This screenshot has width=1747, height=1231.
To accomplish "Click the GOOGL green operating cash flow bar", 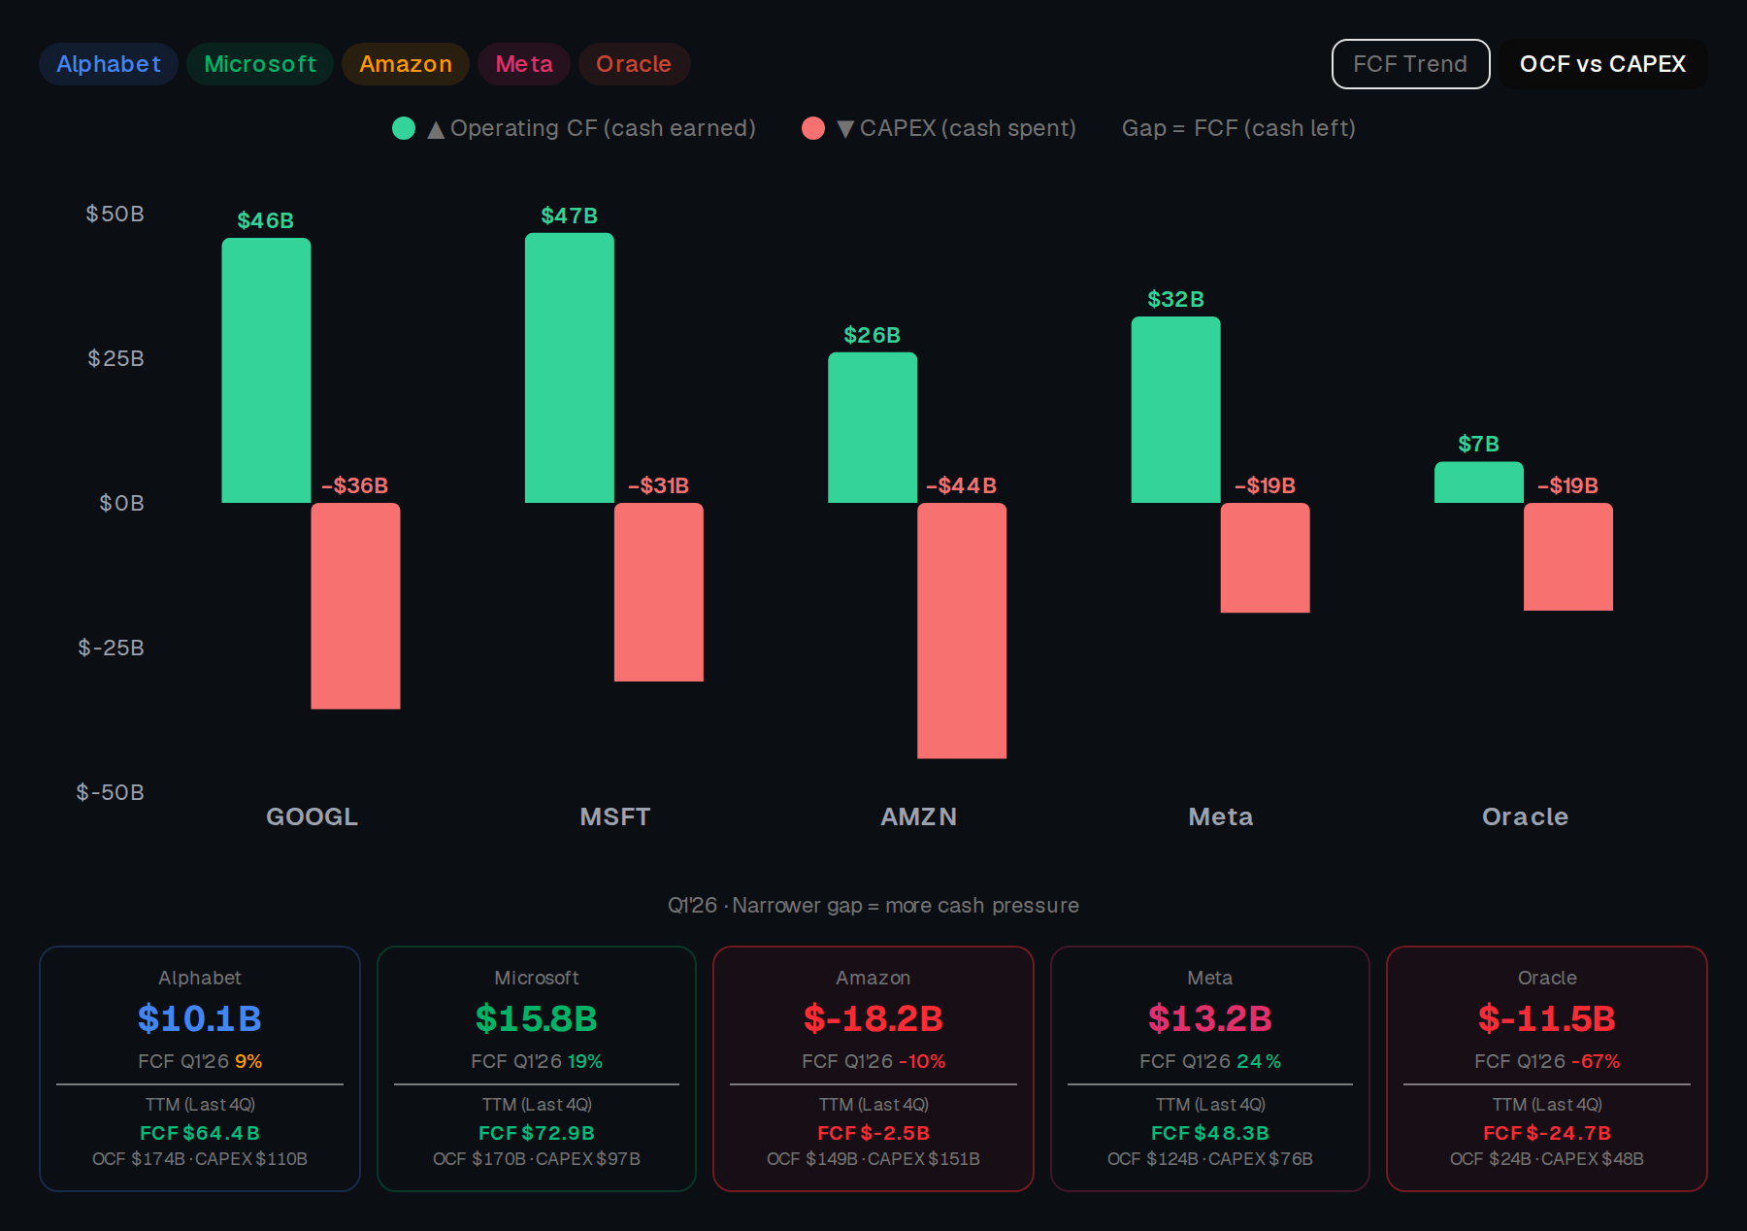I will (266, 370).
